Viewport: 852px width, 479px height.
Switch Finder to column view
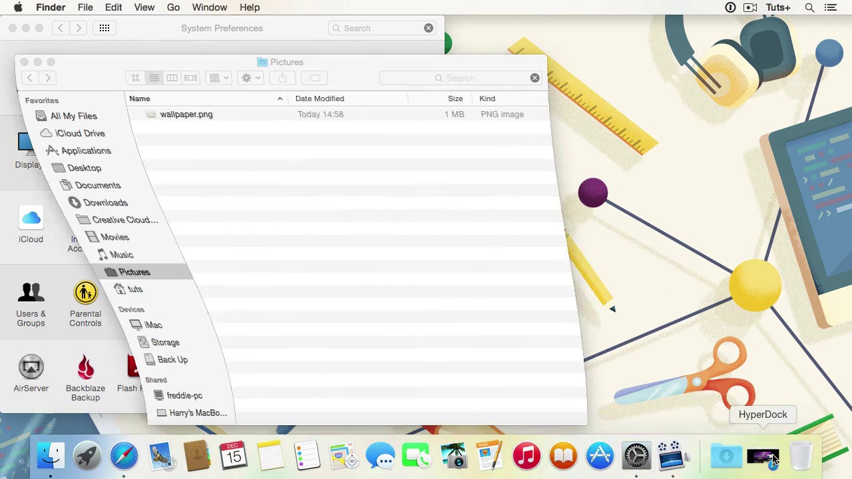[x=172, y=78]
